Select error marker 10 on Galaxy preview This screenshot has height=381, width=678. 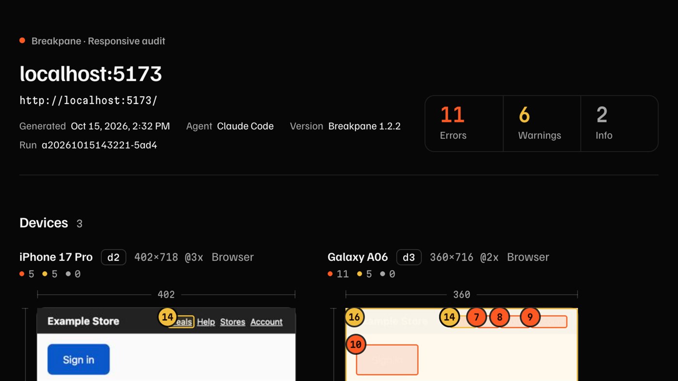pos(356,344)
